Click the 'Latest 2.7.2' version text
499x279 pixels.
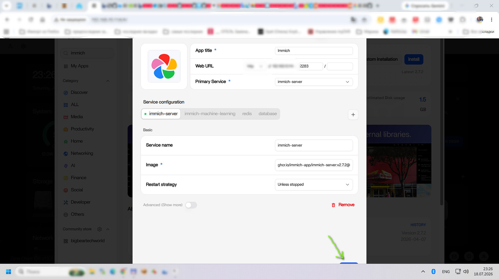(413, 72)
